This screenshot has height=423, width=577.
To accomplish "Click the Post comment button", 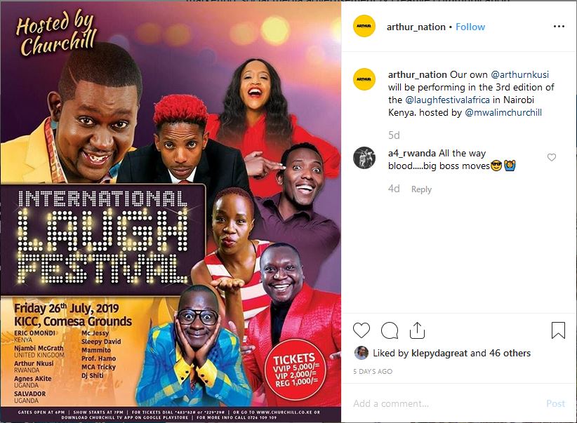I will [x=555, y=403].
